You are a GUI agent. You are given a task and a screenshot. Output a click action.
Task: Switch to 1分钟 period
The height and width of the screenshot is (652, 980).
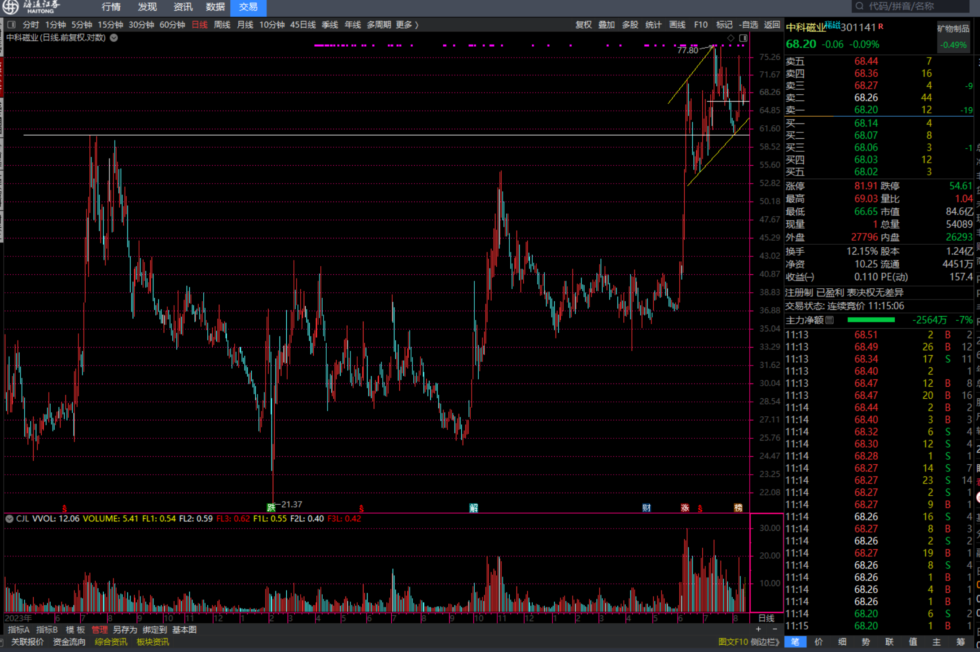(55, 25)
